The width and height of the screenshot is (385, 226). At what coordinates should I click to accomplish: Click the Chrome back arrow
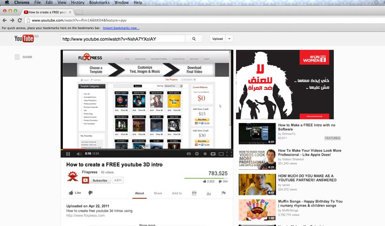pyautogui.click(x=4, y=21)
